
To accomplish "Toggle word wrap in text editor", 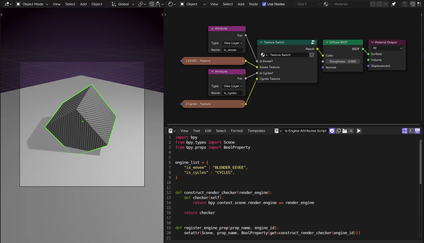I will 411,131.
